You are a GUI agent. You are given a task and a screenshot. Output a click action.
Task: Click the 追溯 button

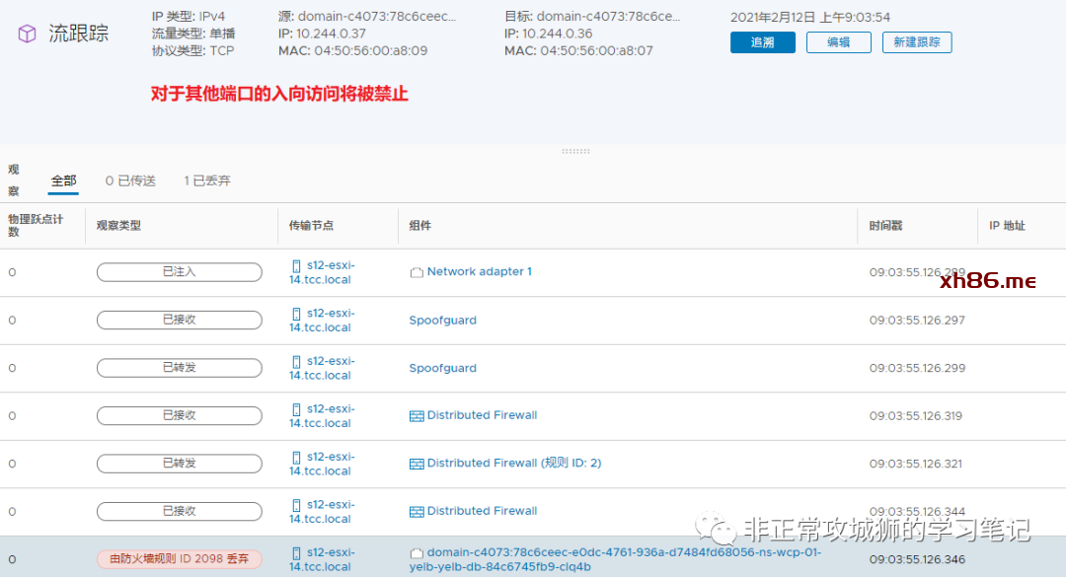point(762,42)
